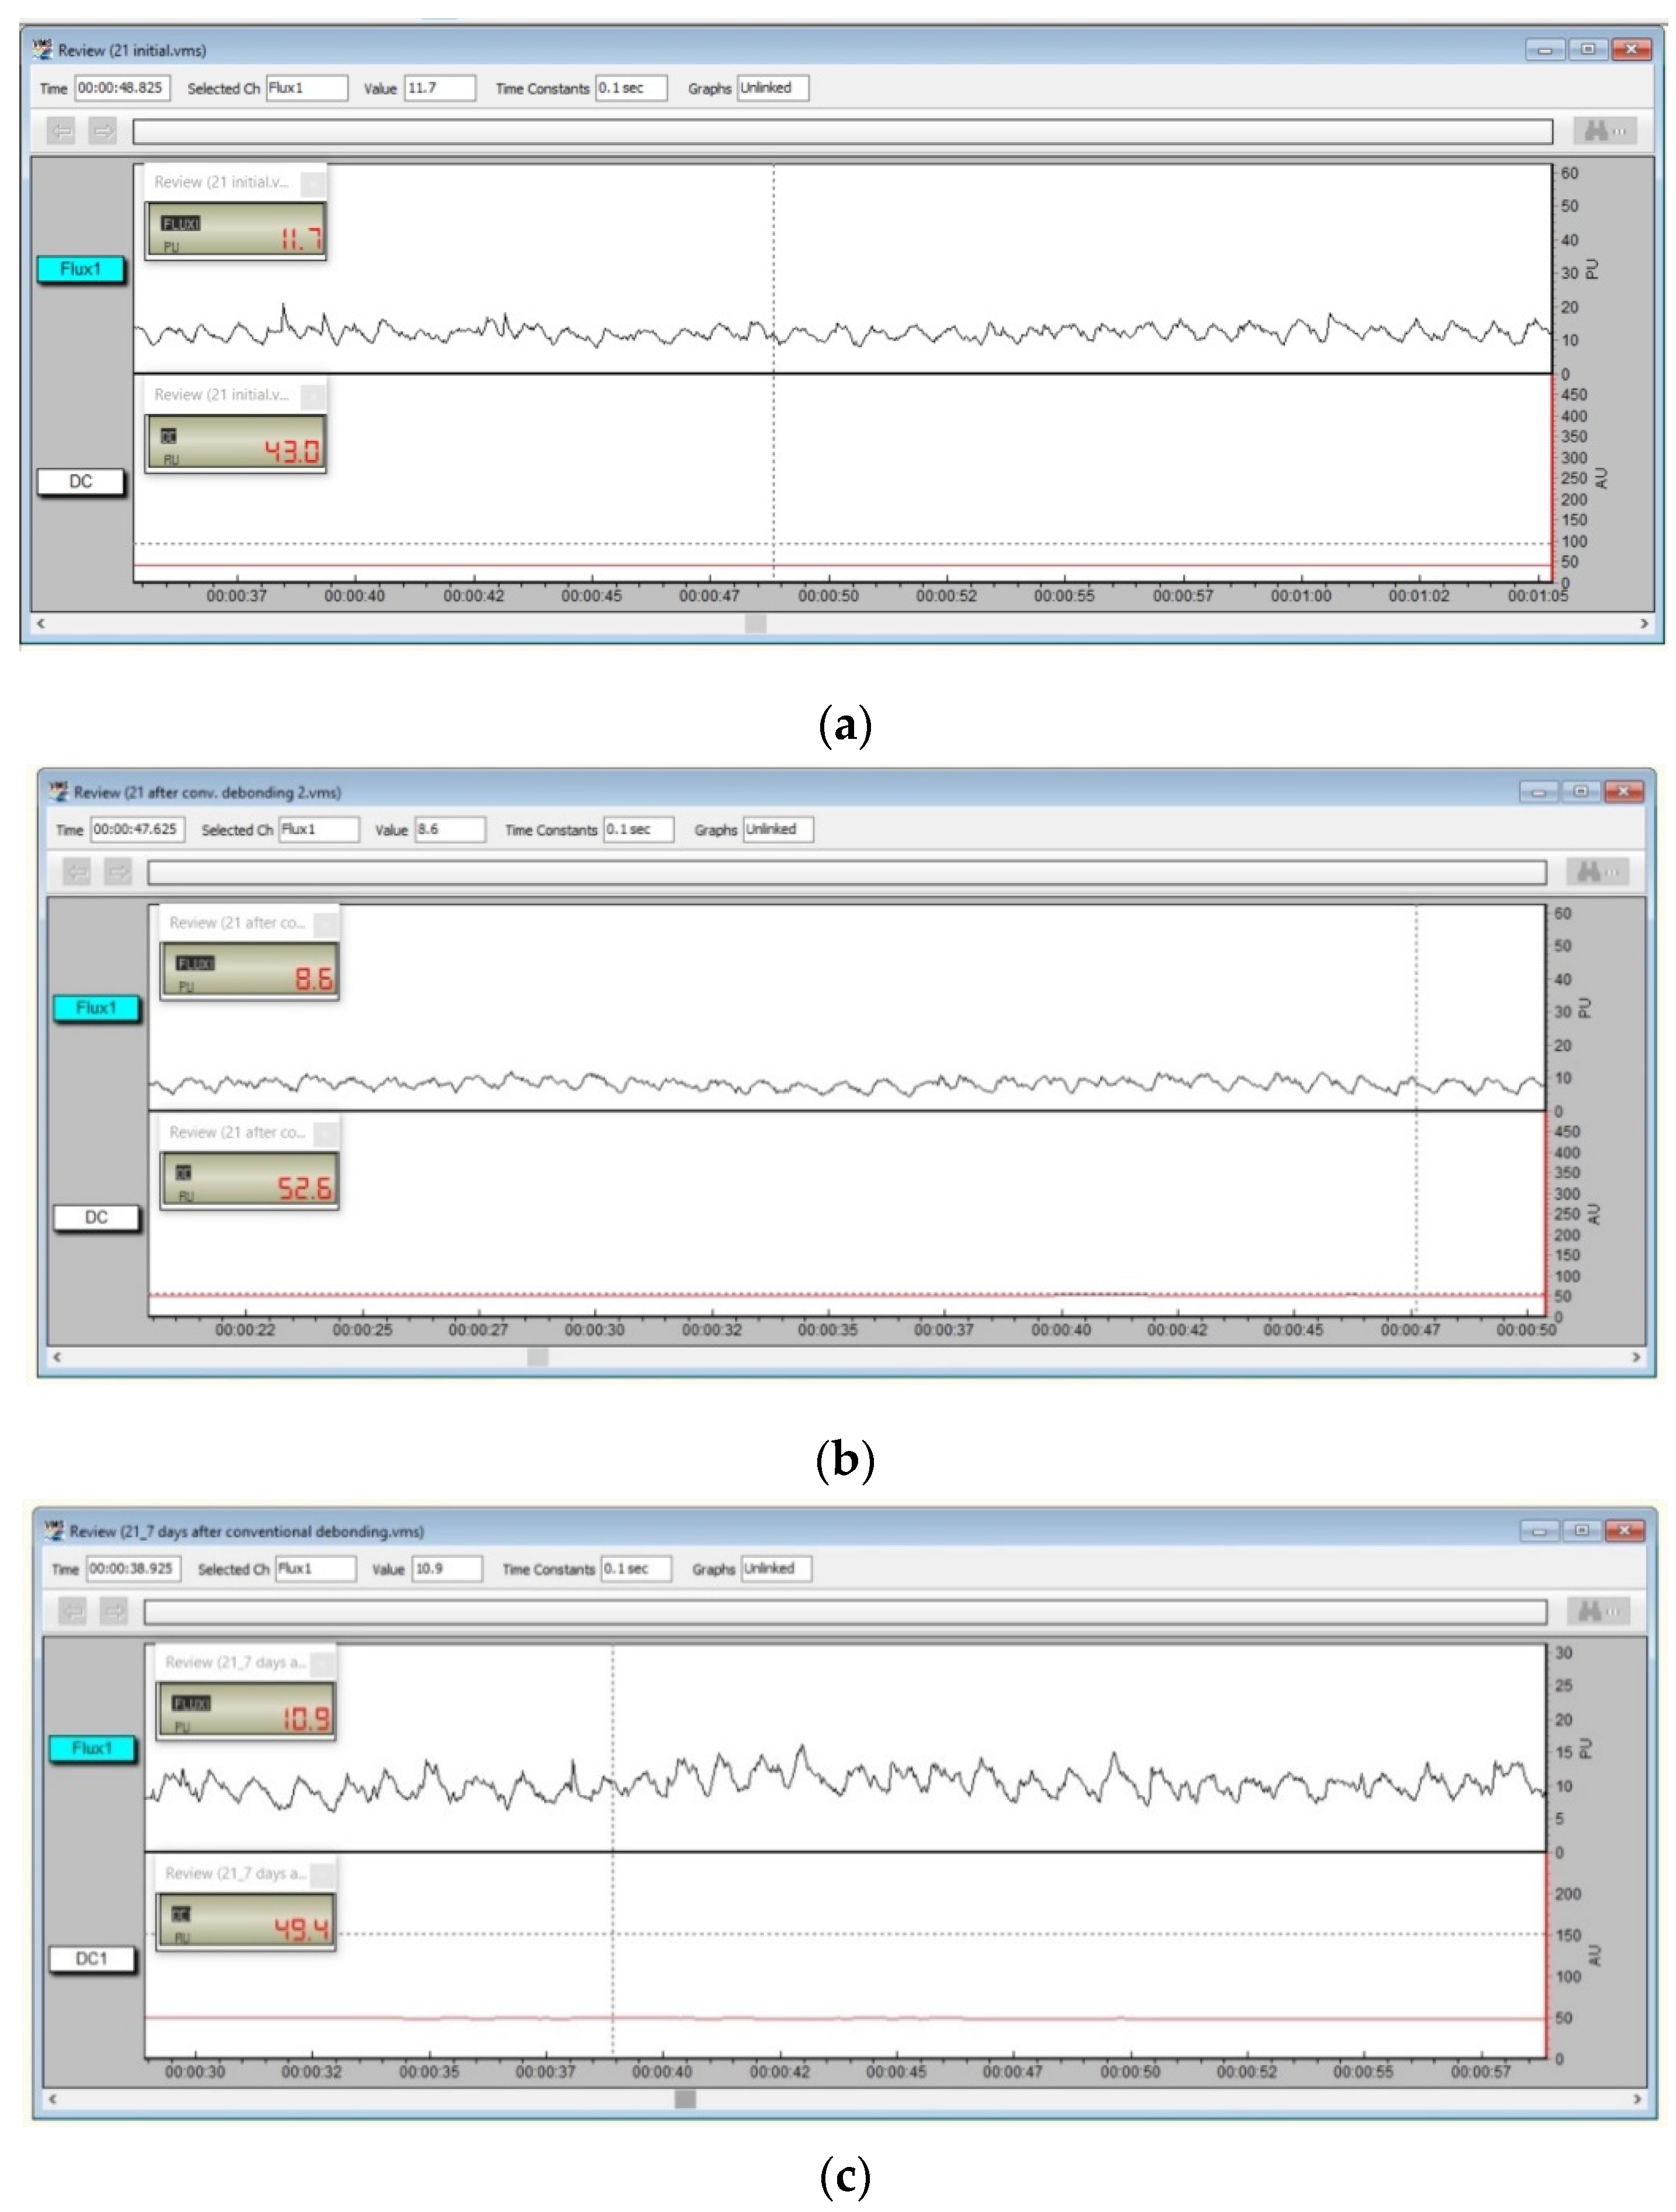Click forward arrow in '21_7 days after' window
Screen dimensions: 1676x2212
114,1611
